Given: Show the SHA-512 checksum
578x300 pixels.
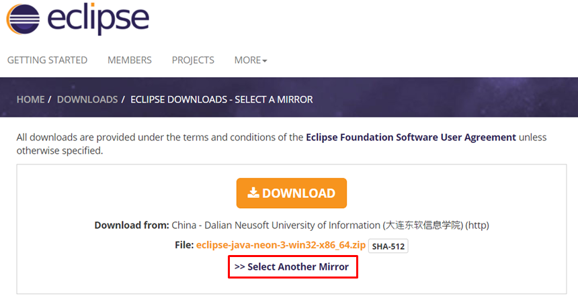Looking at the screenshot, I should pyautogui.click(x=389, y=246).
